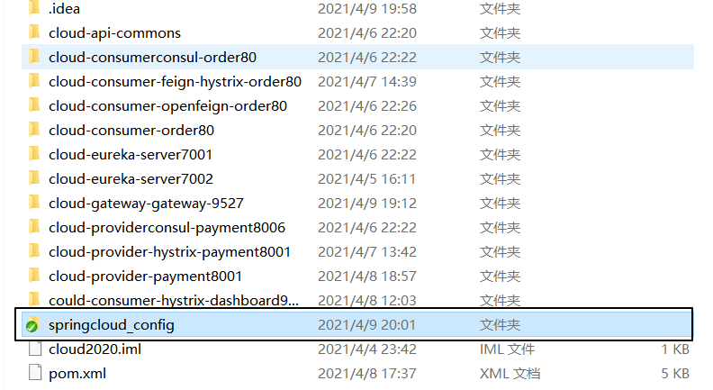This screenshot has height=390, width=713.
Task: Click the cloud-consumer-feign-hystrix-order80 folder icon
Action: [x=34, y=81]
